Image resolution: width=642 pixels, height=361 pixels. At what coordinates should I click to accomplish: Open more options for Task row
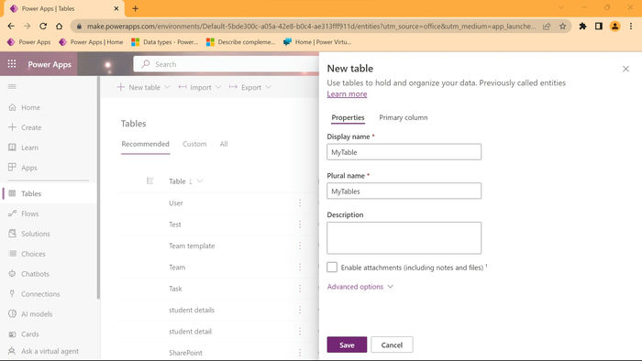coord(300,289)
